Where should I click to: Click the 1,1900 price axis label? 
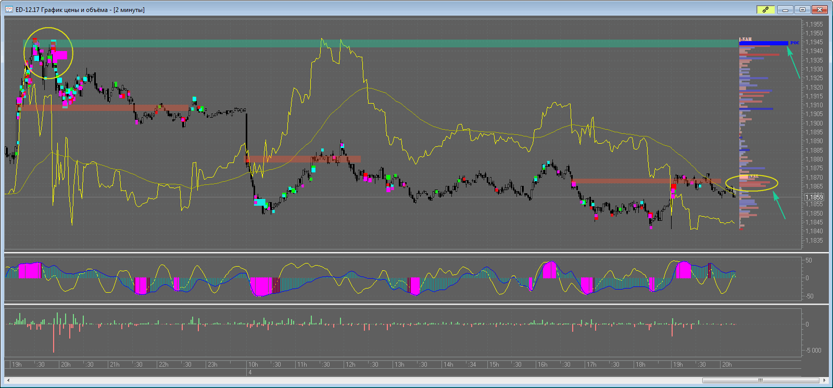[814, 123]
